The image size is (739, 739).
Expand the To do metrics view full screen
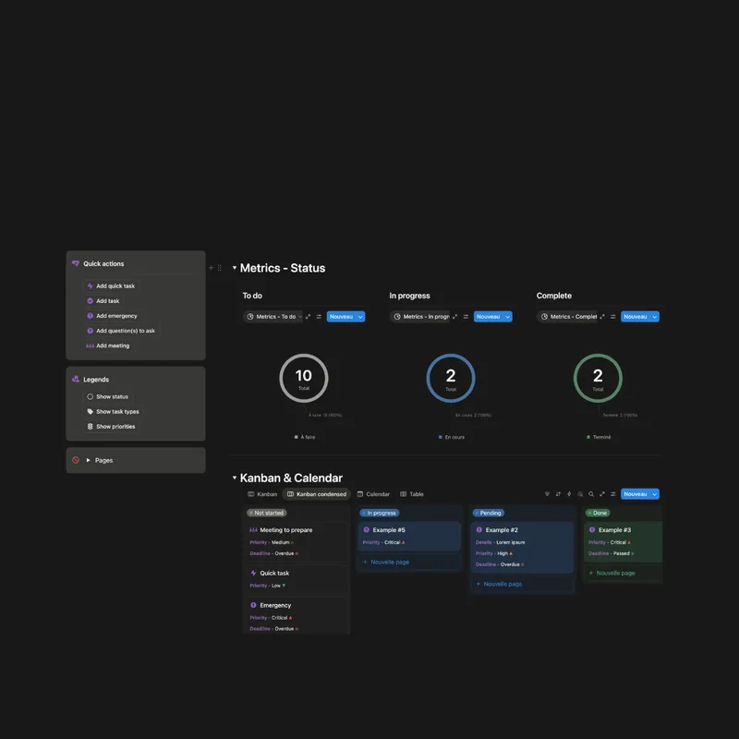(308, 317)
